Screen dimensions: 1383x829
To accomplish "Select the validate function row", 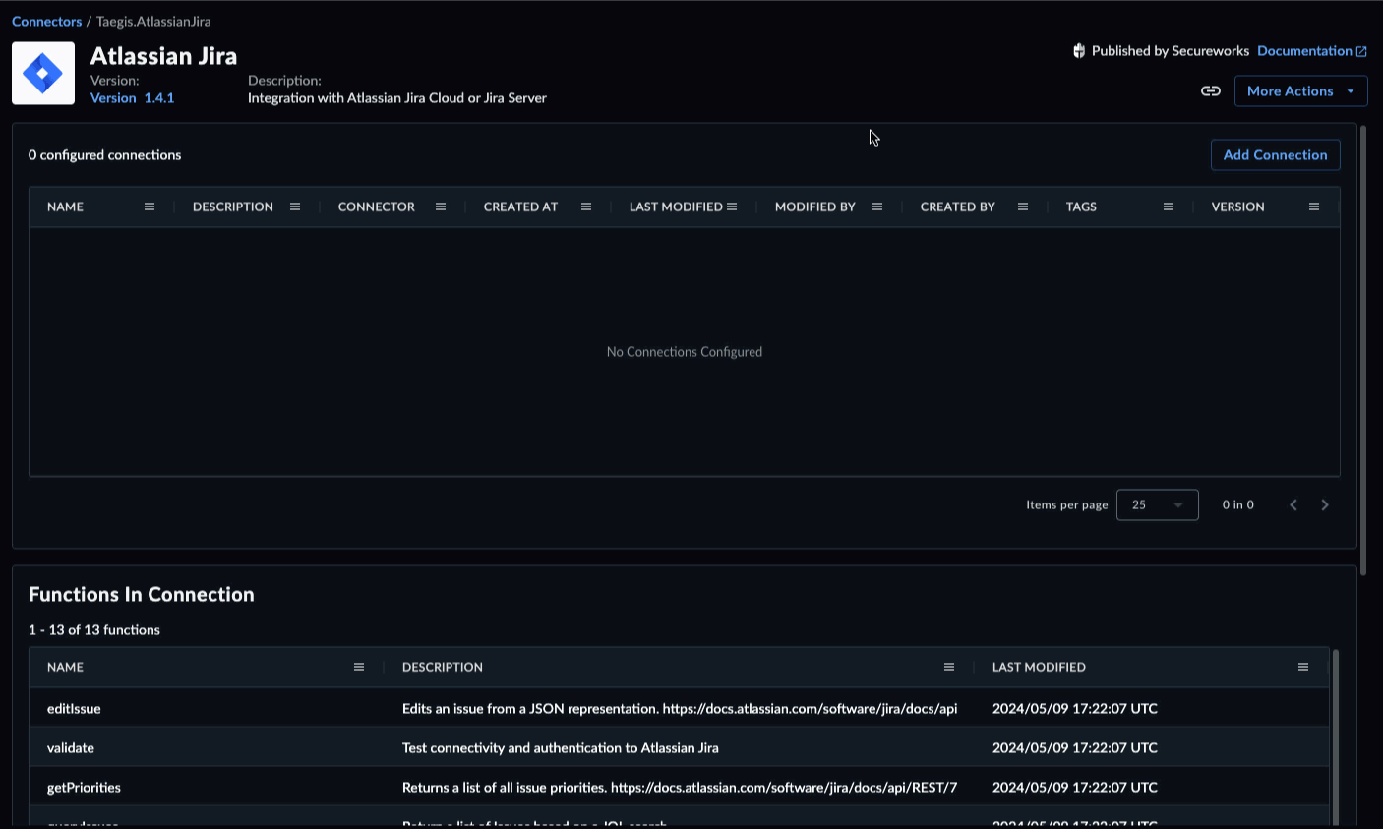I will click(x=679, y=747).
